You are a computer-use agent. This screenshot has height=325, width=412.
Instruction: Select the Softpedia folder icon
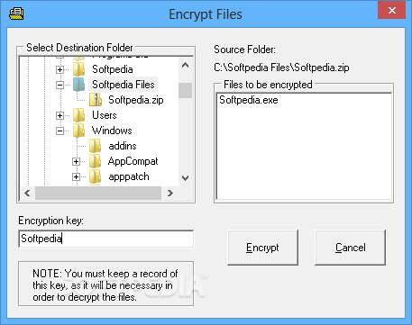78,69
